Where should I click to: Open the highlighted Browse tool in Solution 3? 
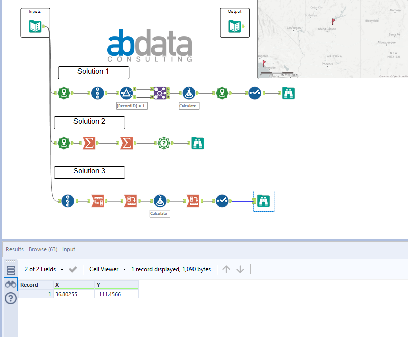click(263, 201)
